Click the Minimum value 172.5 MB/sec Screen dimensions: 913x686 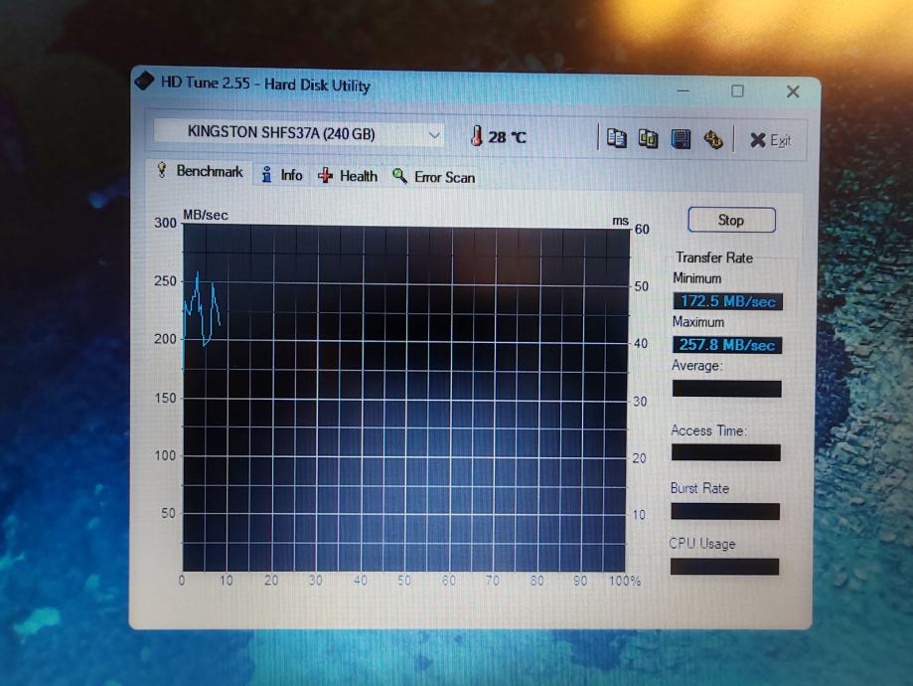tap(728, 301)
